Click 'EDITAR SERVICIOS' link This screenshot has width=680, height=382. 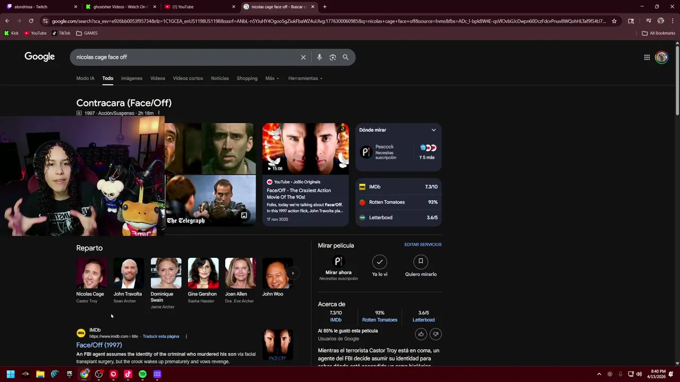pos(423,245)
